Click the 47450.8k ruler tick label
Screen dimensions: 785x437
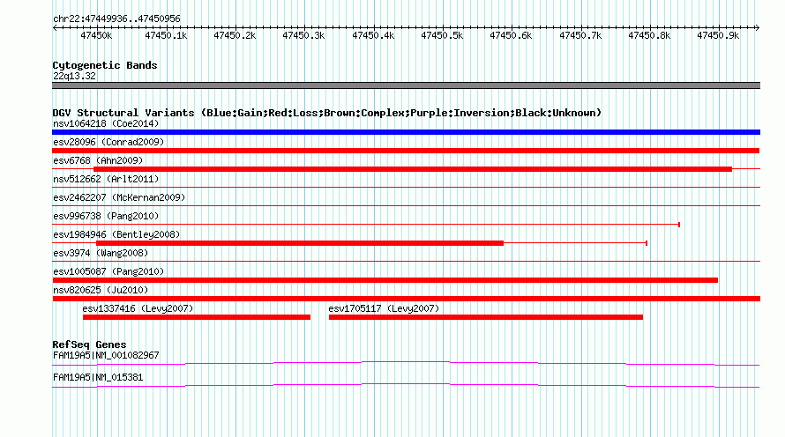(649, 35)
